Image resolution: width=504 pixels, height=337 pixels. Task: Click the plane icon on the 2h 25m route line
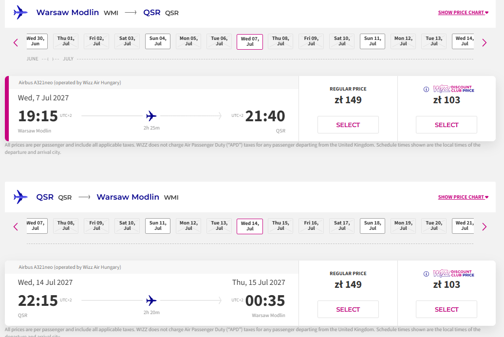[151, 116]
